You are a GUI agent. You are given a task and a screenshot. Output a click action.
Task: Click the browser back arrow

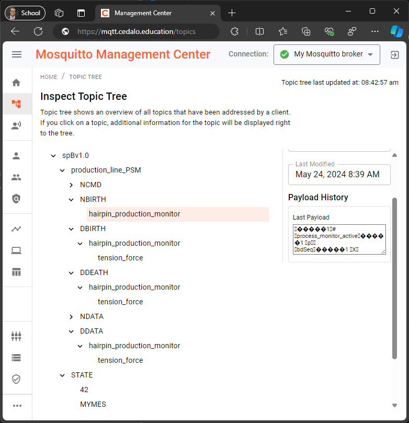(x=15, y=31)
